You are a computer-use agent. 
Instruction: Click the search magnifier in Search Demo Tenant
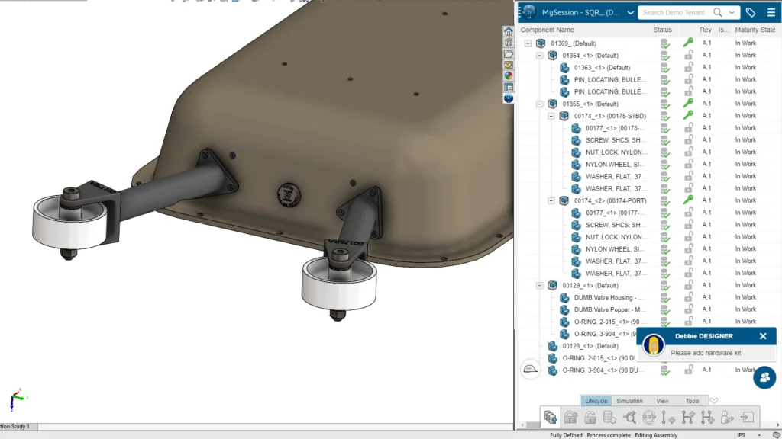click(718, 12)
